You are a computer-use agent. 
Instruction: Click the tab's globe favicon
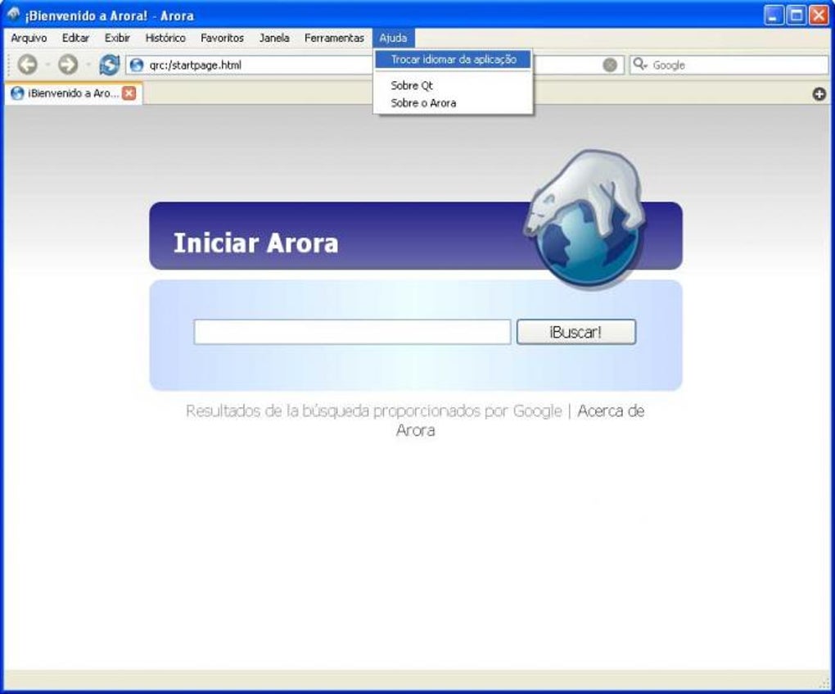click(x=17, y=93)
